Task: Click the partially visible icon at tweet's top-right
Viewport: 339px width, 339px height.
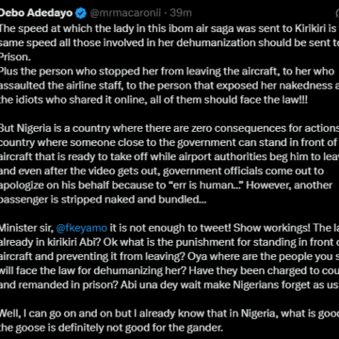Action: (336, 13)
